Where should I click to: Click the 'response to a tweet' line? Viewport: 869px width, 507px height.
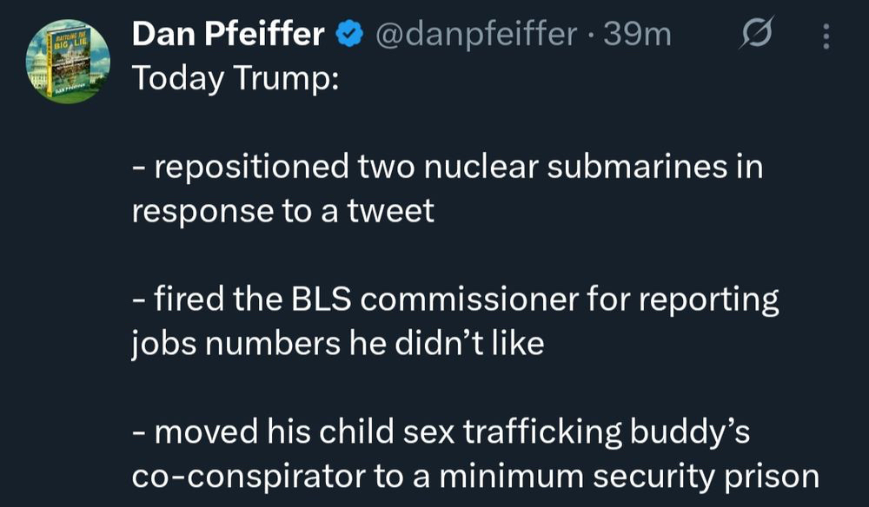(282, 211)
